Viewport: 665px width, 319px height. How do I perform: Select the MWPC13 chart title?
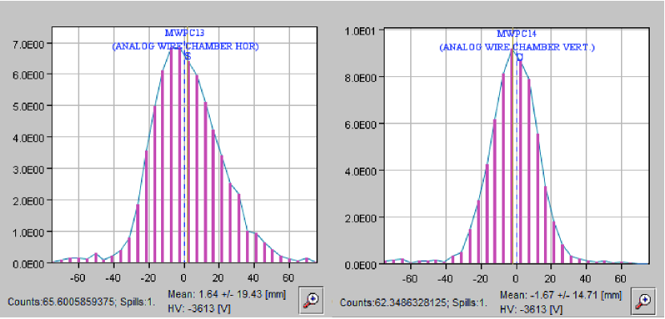click(x=185, y=32)
